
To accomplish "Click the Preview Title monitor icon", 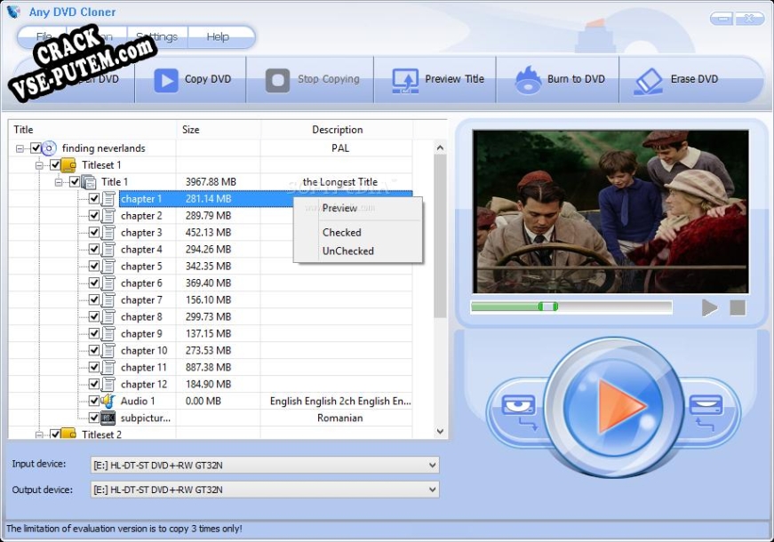I will point(405,81).
